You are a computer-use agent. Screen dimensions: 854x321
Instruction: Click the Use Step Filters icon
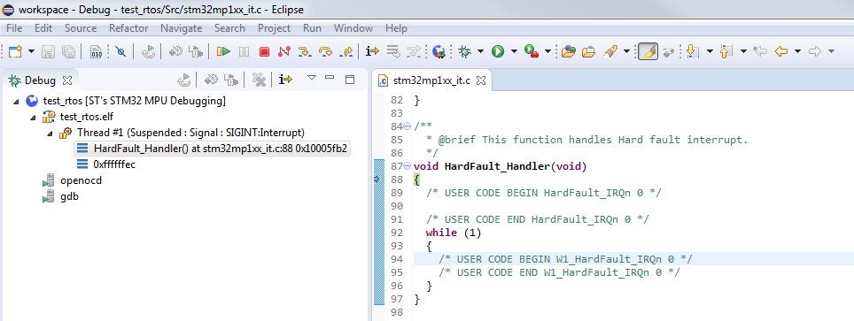414,51
